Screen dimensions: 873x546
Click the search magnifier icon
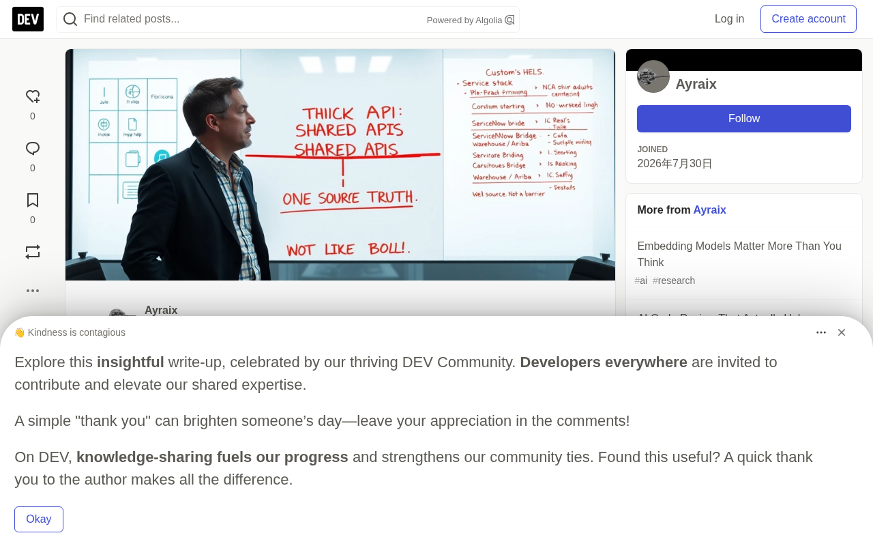pos(70,19)
